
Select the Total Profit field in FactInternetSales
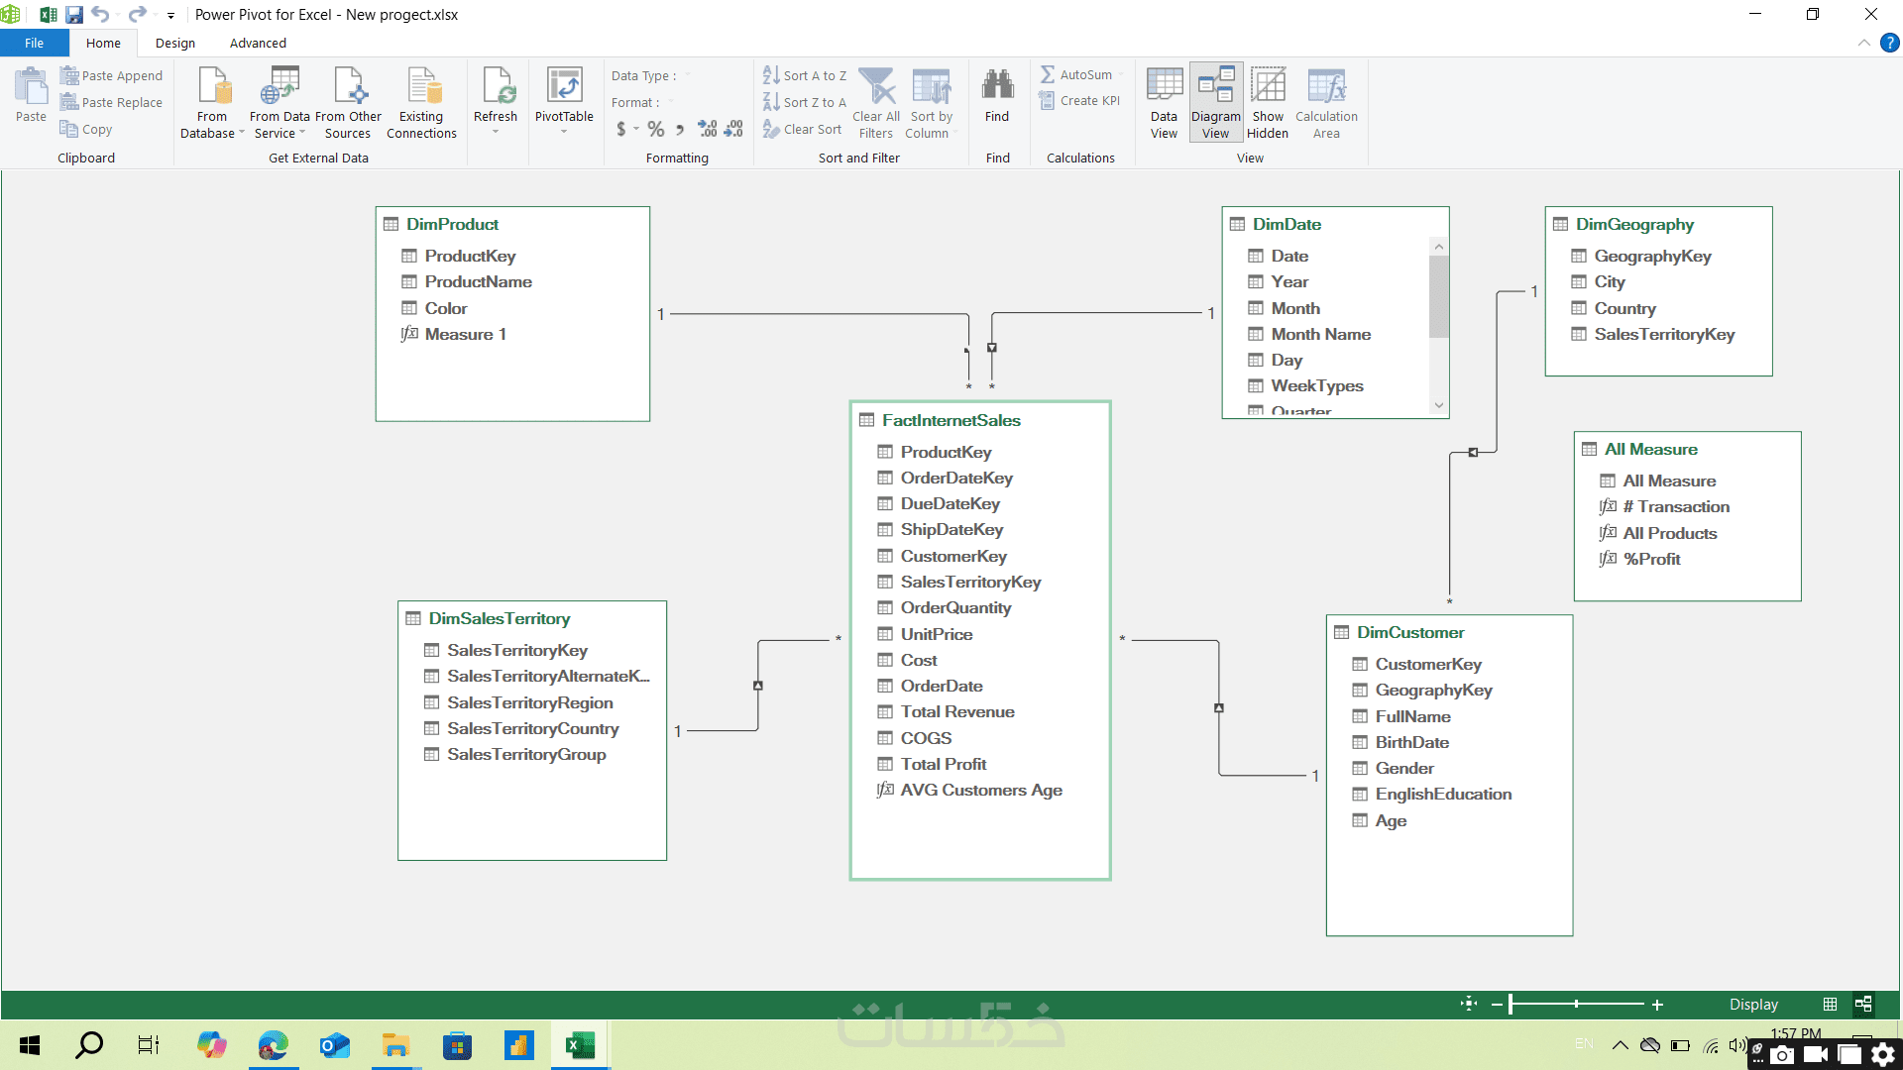click(943, 764)
